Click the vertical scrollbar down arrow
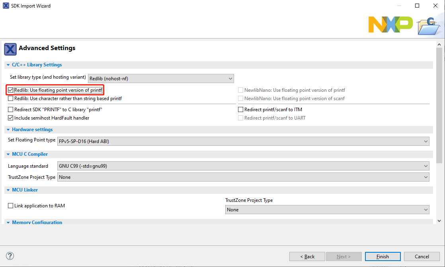Image resolution: width=445 pixels, height=267 pixels. [439, 221]
